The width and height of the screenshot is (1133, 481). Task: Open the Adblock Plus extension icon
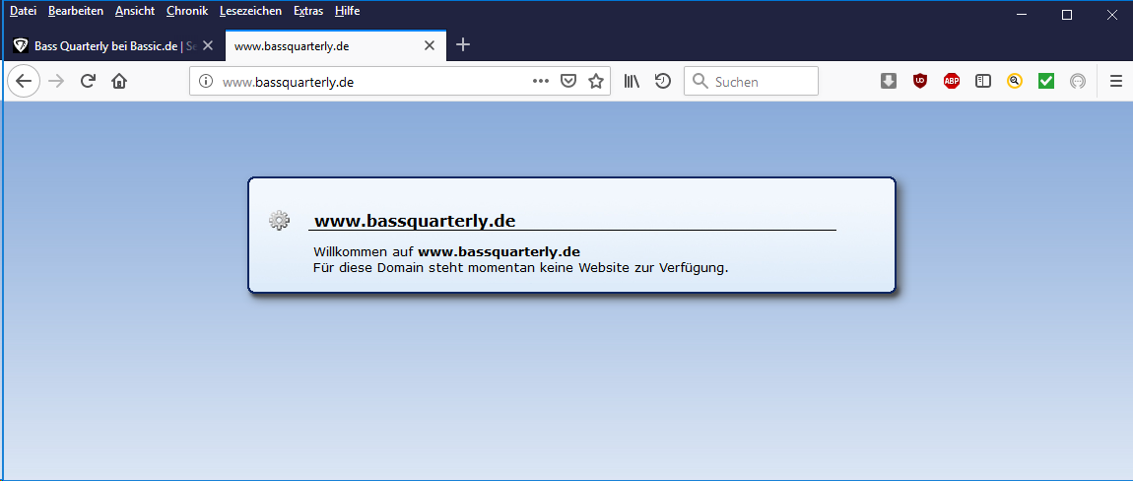click(952, 82)
